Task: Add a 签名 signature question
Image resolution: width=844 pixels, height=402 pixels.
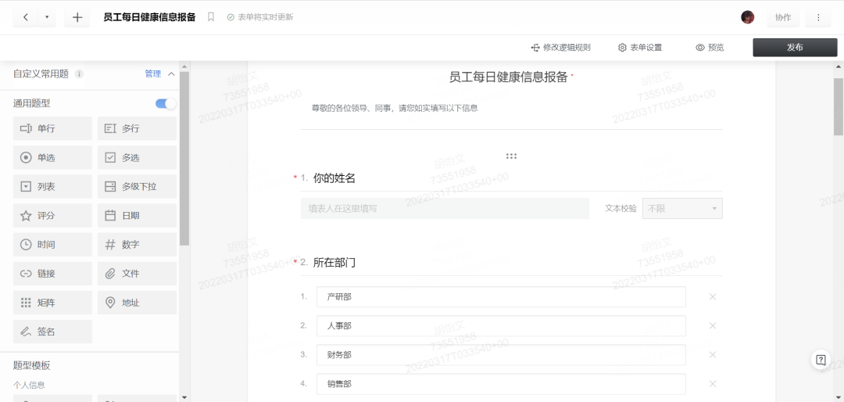Action: pyautogui.click(x=53, y=332)
